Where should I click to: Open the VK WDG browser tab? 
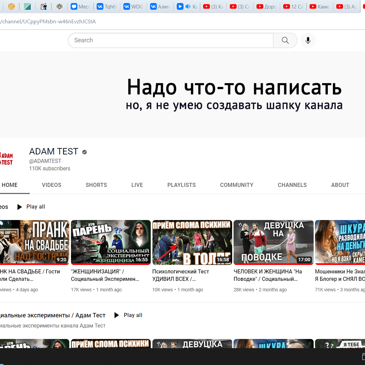pyautogui.click(x=133, y=6)
